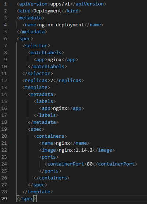Click the apps/v1 value on line 1
Screen dimensions: 147x204
[60, 4]
